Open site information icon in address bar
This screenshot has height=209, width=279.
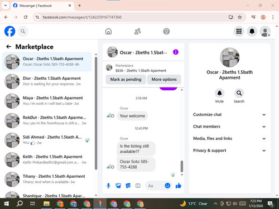tap(37, 17)
